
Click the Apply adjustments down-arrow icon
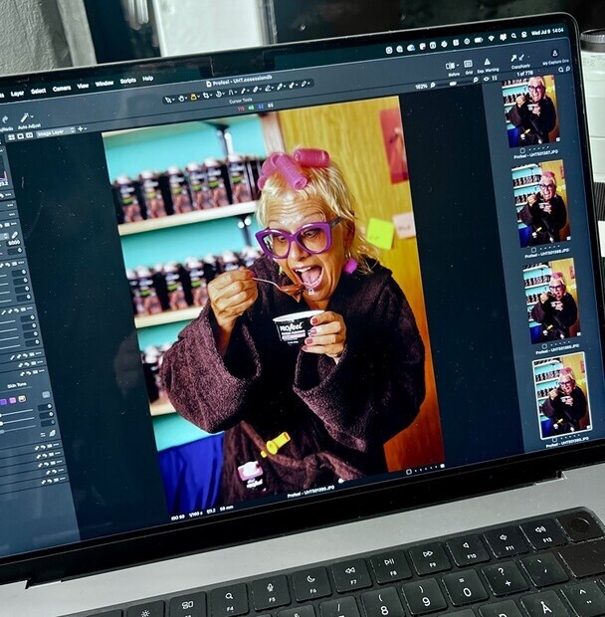click(521, 58)
